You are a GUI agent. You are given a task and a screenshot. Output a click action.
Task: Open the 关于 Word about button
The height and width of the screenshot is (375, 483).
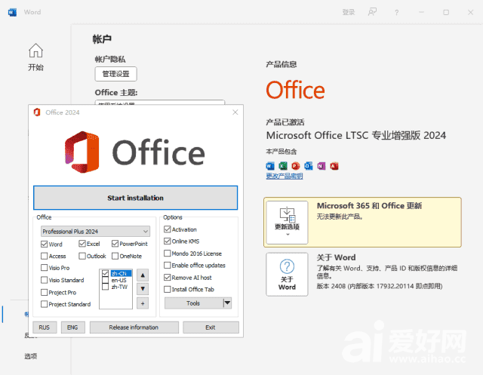pyautogui.click(x=287, y=275)
